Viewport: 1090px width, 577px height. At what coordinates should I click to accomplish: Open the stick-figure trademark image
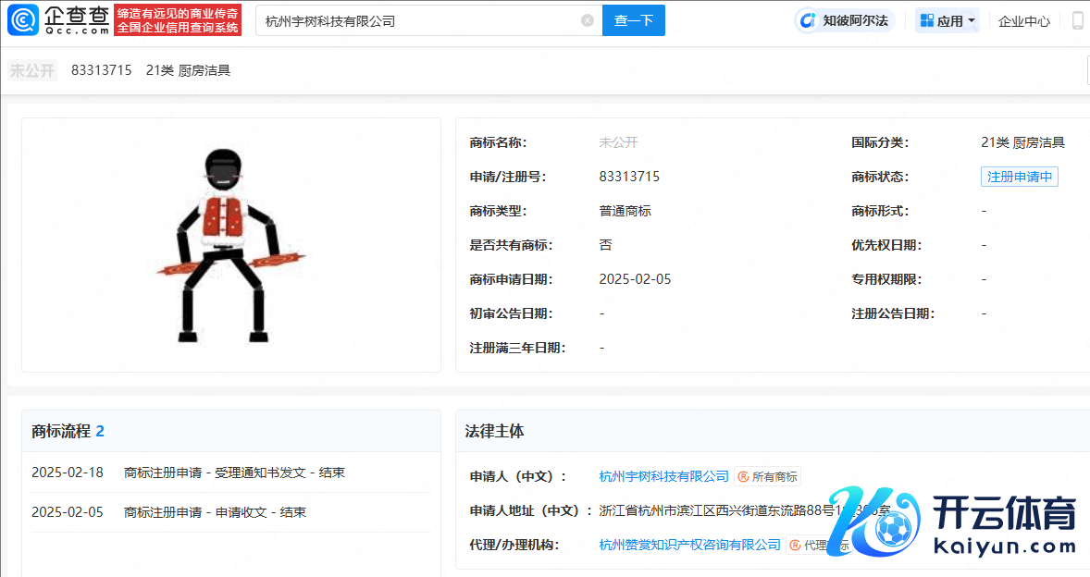click(230, 245)
